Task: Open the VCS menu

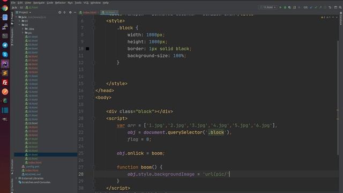Action: coord(86,3)
